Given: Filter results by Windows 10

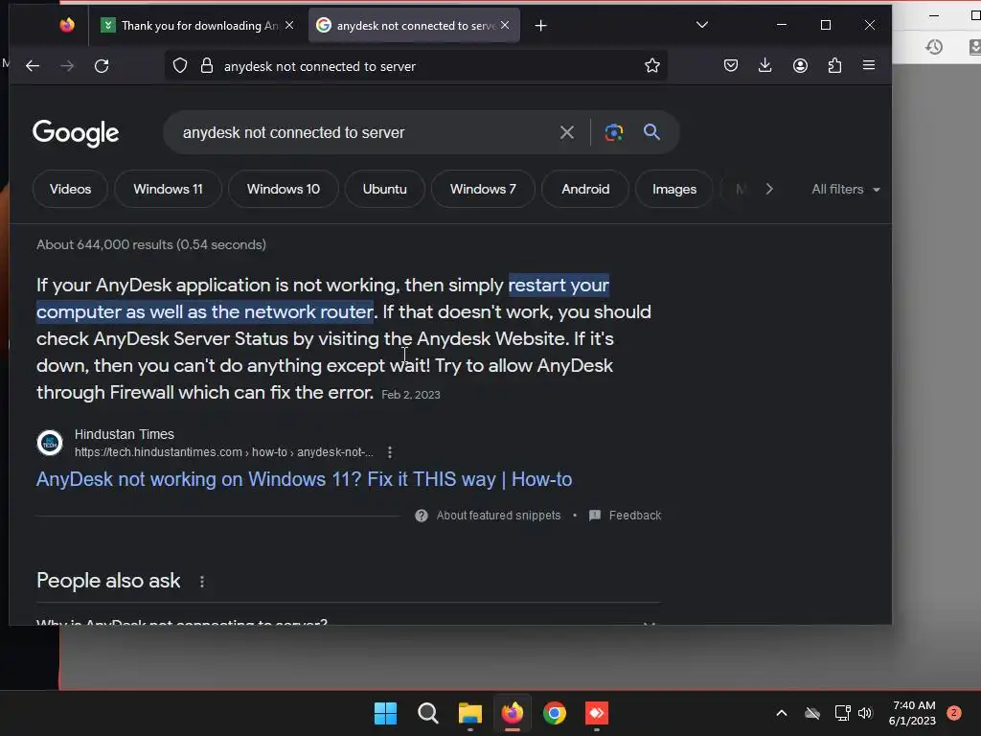Looking at the screenshot, I should [x=284, y=189].
